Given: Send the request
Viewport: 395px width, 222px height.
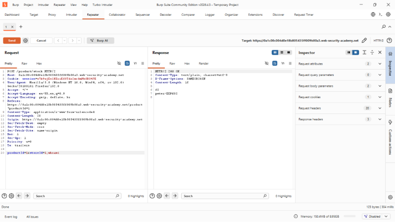Looking at the screenshot, I should tap(12, 40).
